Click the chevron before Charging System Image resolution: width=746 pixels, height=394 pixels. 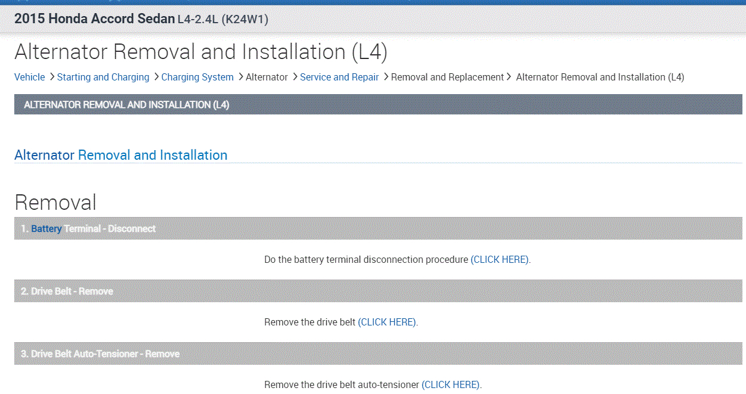click(x=156, y=76)
